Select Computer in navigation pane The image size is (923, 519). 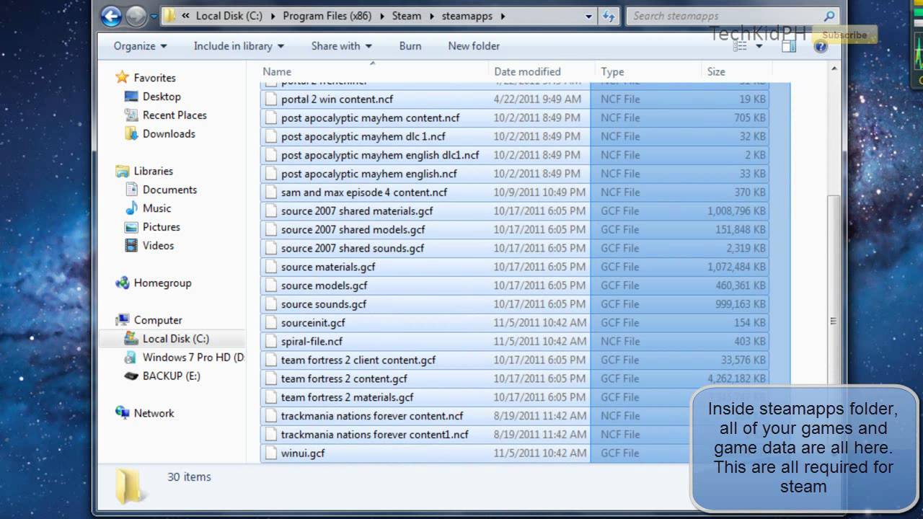158,320
